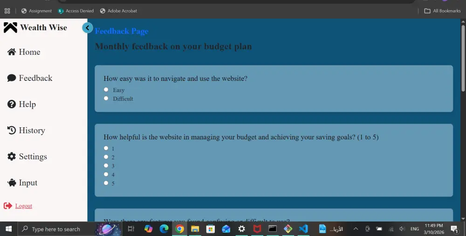Open the browser apps grid icon
Screen dimensions: 466x236
pos(7,11)
